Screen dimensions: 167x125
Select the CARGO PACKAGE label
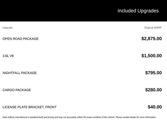pyautogui.click(x=17, y=90)
